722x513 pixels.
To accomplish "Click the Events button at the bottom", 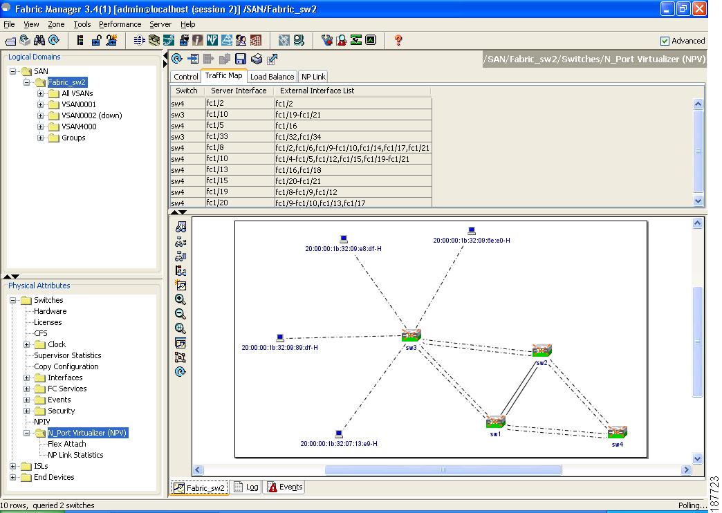I will click(x=284, y=487).
